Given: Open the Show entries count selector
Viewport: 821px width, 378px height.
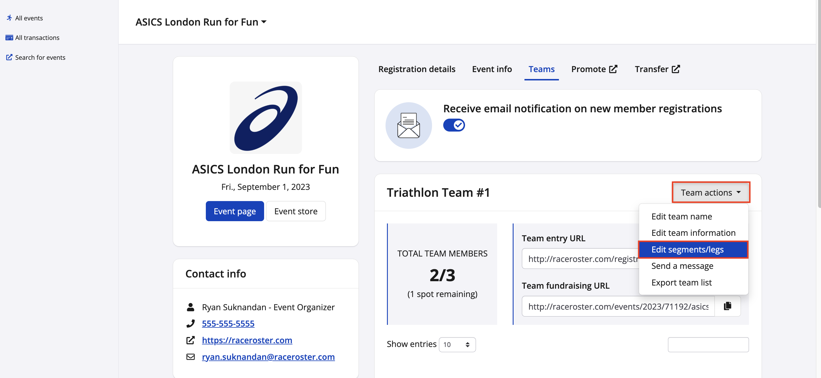Looking at the screenshot, I should 457,344.
